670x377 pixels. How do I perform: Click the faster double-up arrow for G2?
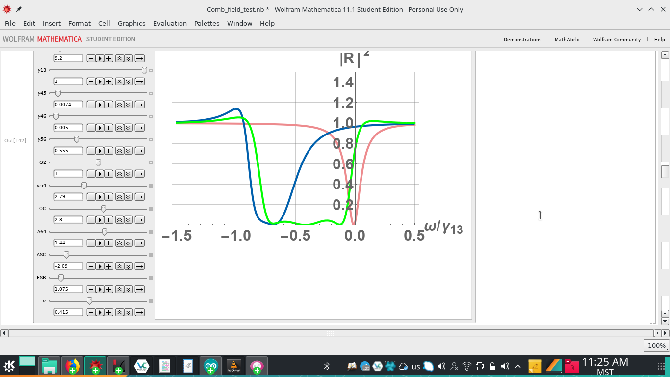119,174
